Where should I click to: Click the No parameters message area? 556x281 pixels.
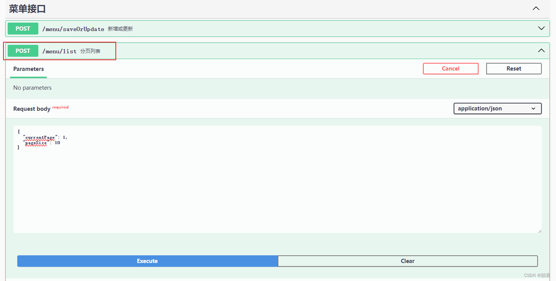32,87
